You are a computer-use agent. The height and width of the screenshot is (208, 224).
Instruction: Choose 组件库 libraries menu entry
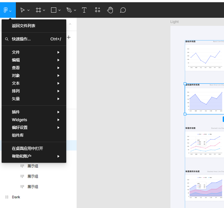pyautogui.click(x=34, y=135)
